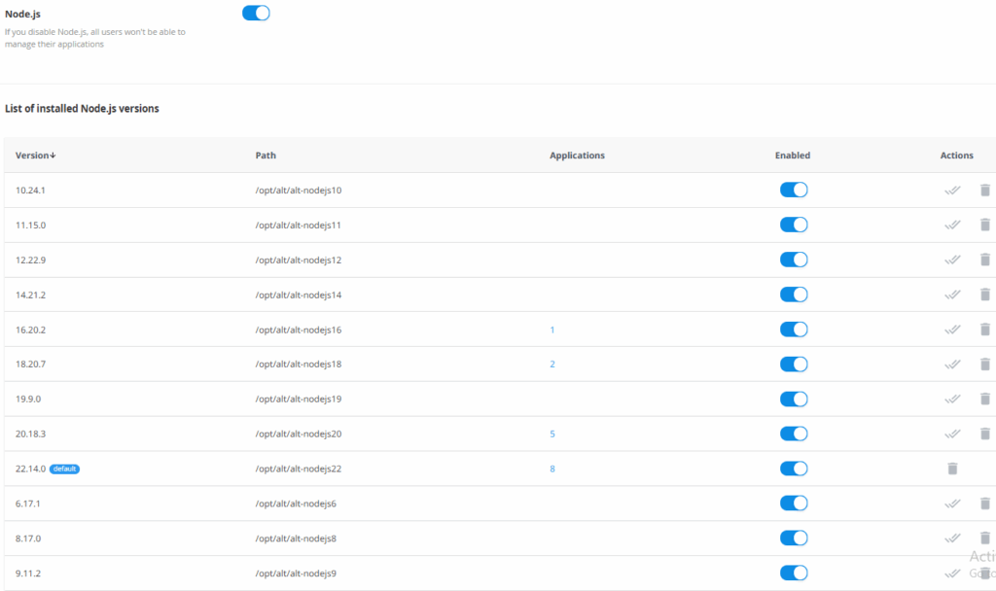Click the set-as-default checkmark for version 20.18.3
Screen dimensions: 996x591
tap(953, 434)
